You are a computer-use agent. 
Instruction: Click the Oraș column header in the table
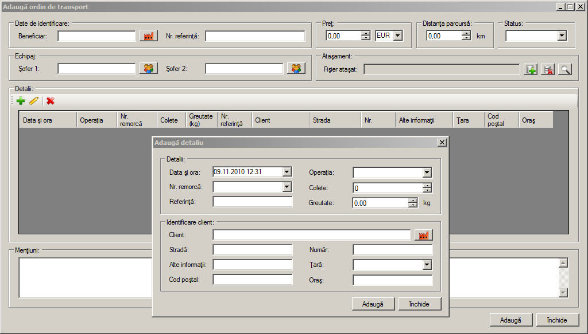tap(536, 120)
